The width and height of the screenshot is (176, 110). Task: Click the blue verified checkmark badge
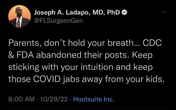point(125,12)
